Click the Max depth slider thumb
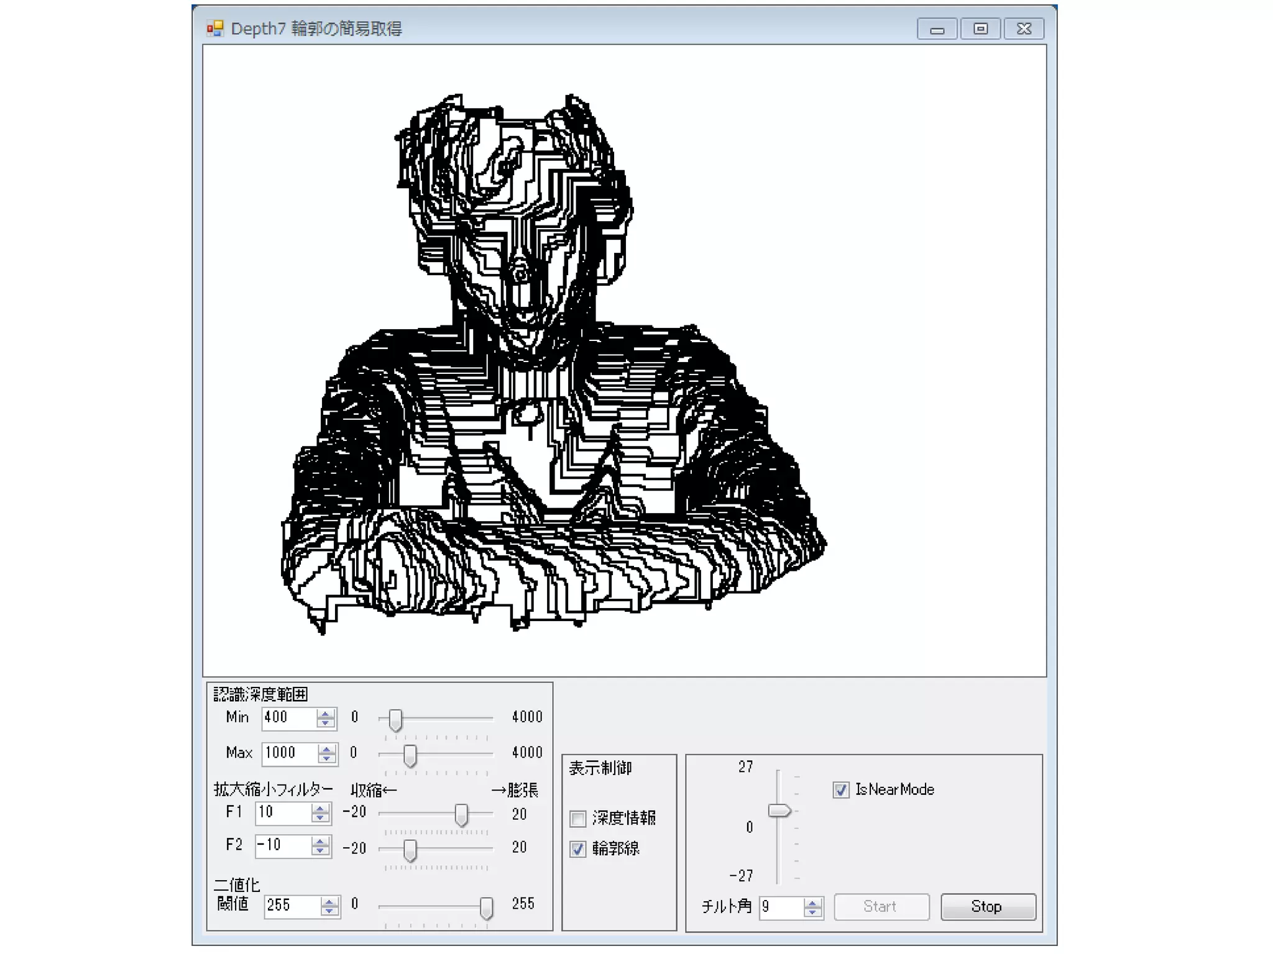Viewport: 1273px width, 954px height. coord(410,755)
